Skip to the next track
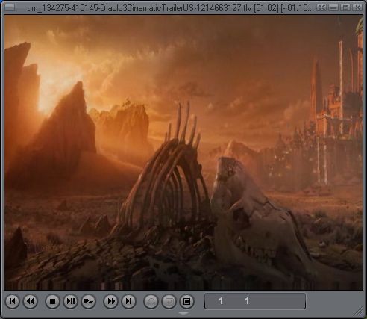This screenshot has height=319, width=367. click(128, 301)
